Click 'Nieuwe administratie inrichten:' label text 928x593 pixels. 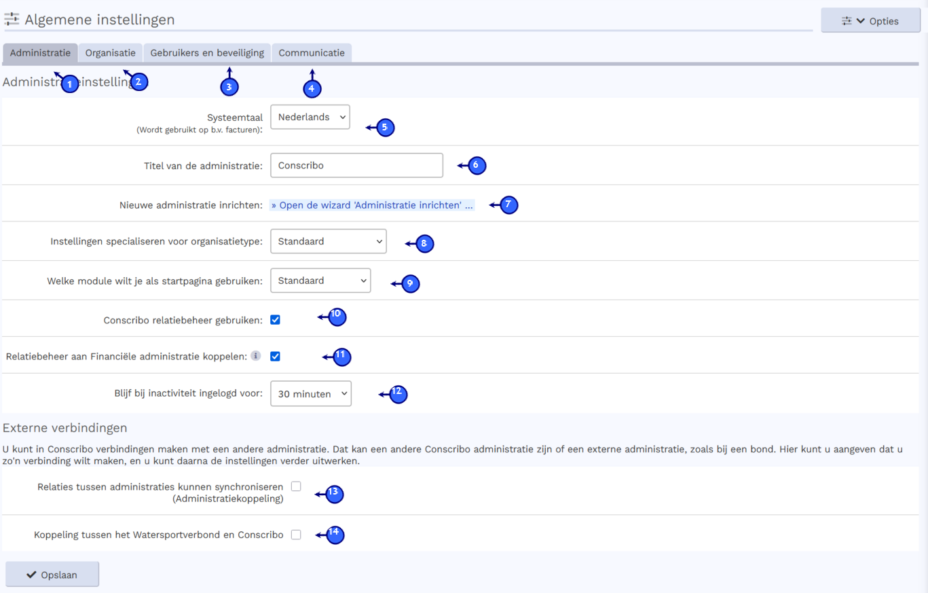[x=191, y=204]
